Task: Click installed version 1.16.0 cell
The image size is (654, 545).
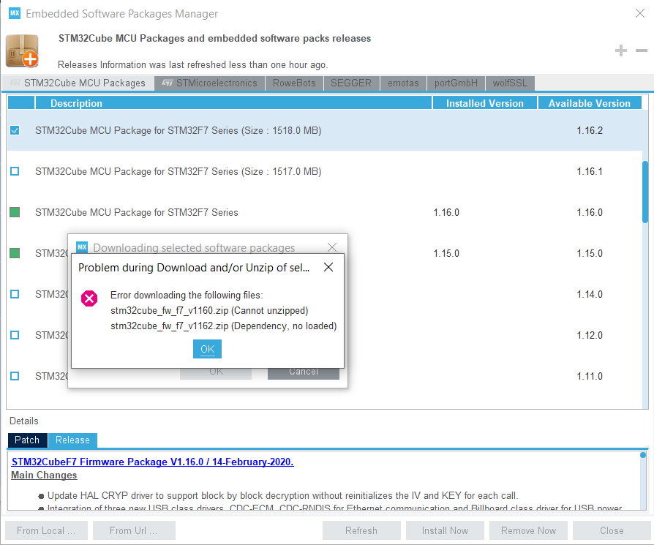Action: [446, 212]
